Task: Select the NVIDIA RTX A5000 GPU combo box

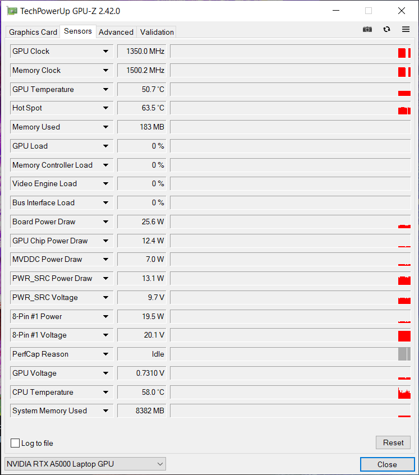Action: click(85, 464)
